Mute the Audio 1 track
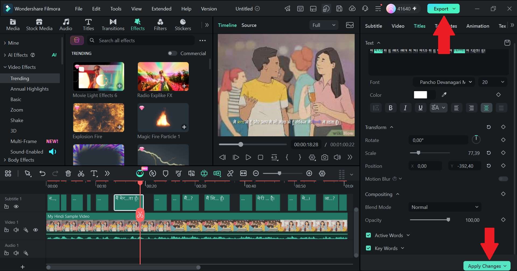 16,253
